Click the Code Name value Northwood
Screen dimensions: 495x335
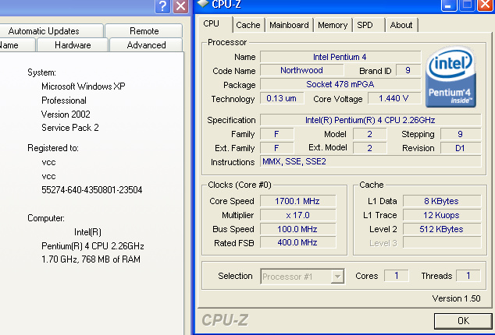click(301, 70)
